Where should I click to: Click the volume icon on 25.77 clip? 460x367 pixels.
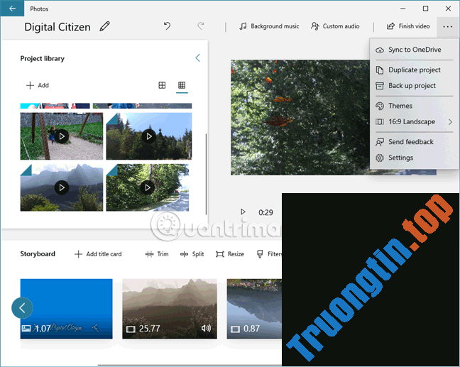(x=206, y=328)
